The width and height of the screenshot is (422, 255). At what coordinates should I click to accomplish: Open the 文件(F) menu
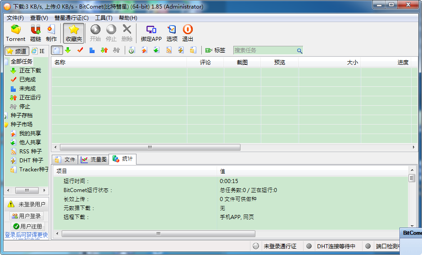pos(15,18)
